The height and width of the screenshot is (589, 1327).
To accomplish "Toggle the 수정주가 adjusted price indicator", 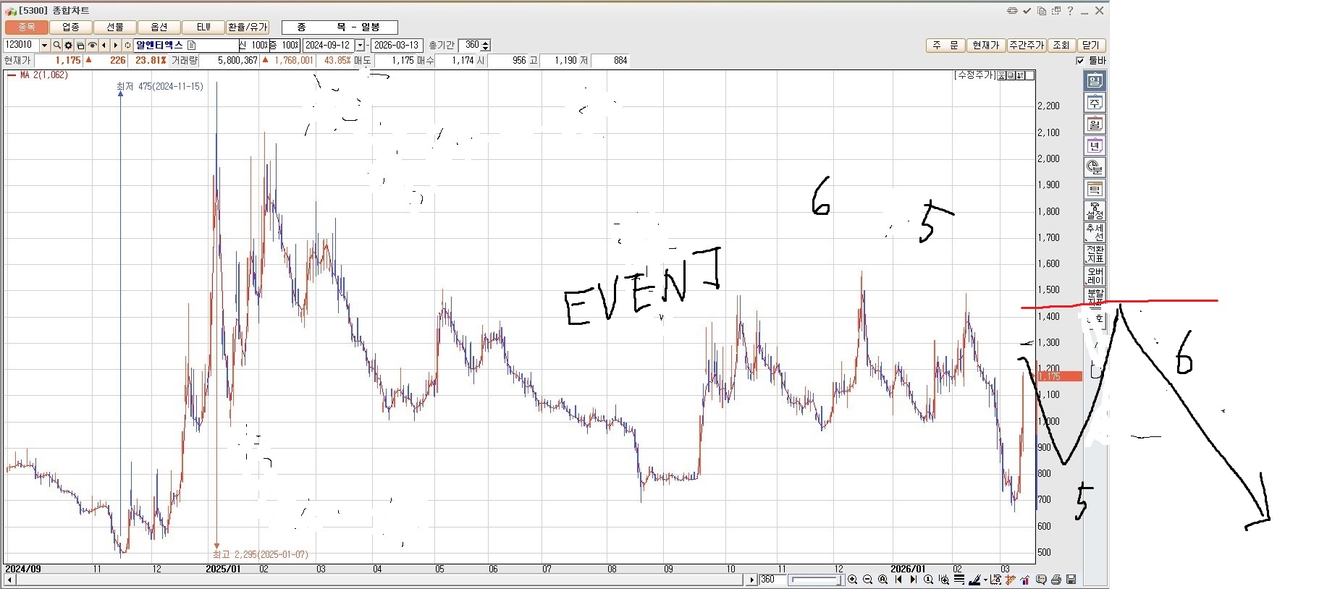I will tap(975, 75).
